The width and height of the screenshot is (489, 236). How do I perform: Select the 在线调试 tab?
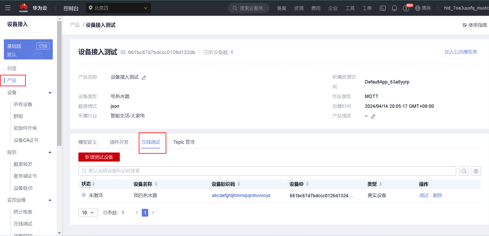pos(151,142)
